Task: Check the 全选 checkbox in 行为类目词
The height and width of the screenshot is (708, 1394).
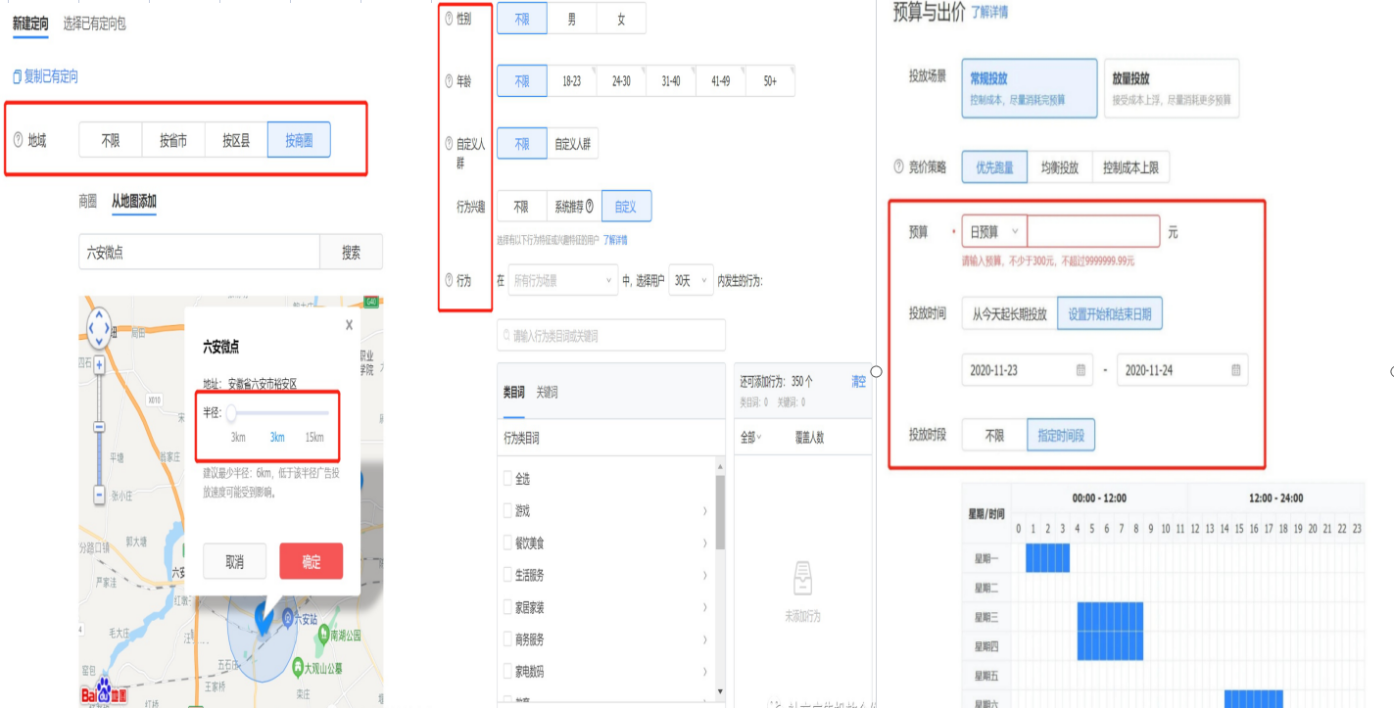Action: tap(505, 477)
